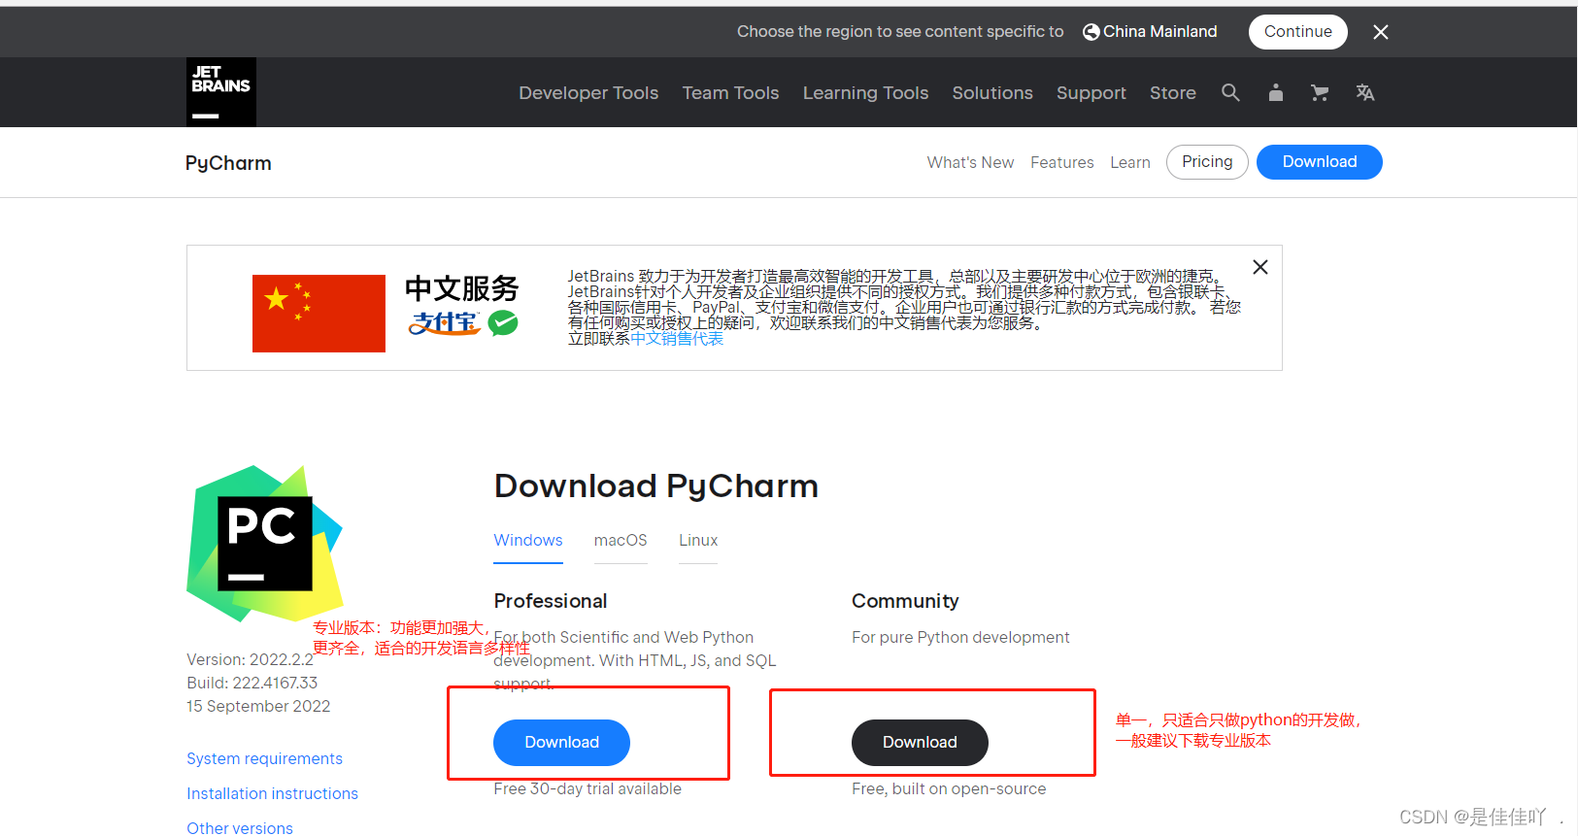
Task: Download PyCharm Professional edition
Action: (561, 743)
